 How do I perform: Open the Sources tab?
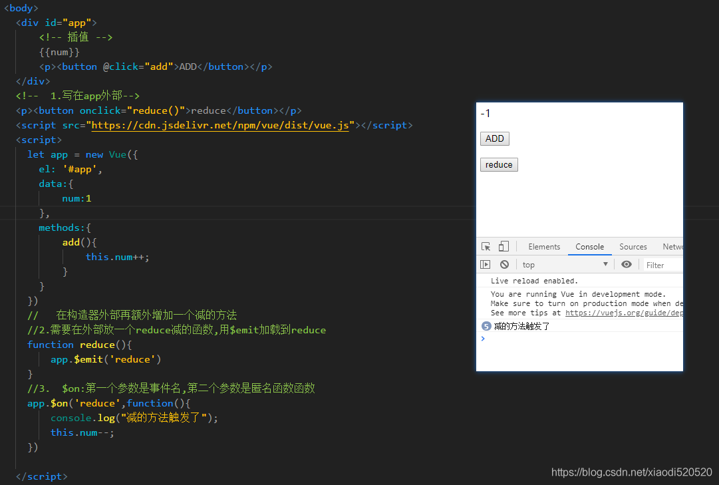tap(633, 247)
